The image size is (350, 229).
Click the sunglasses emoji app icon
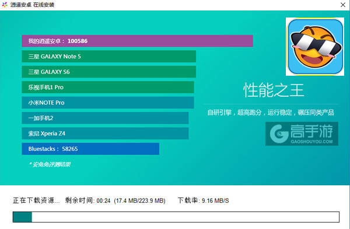pos(315,47)
